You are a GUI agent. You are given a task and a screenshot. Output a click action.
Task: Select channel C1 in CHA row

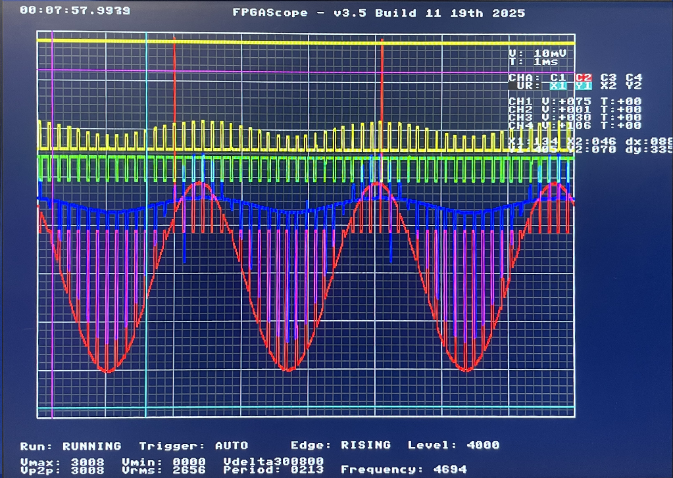pos(558,78)
